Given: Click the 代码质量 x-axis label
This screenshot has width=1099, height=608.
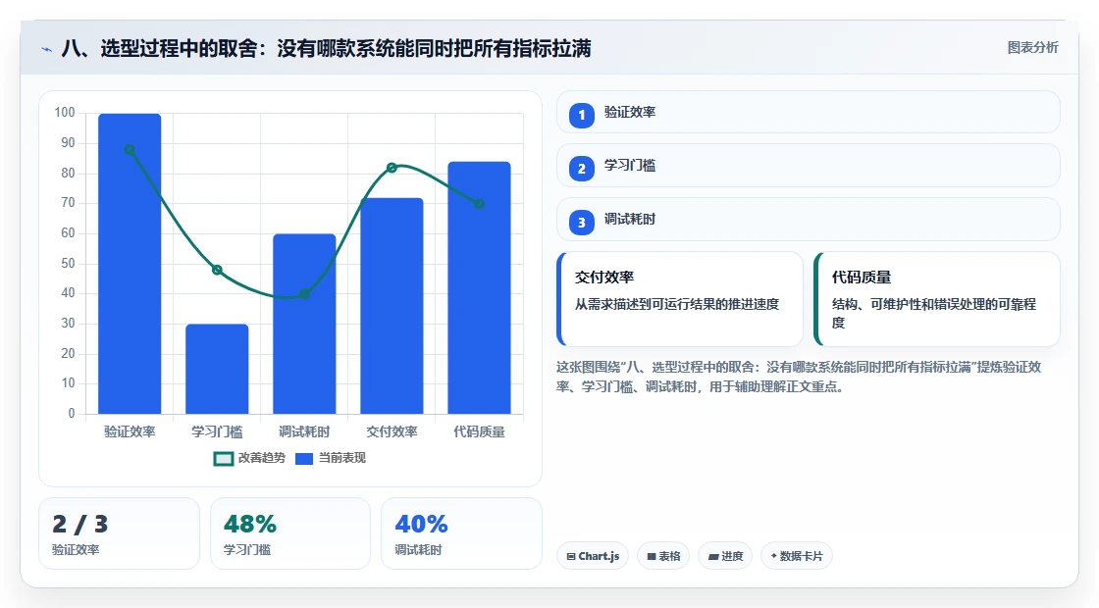Looking at the screenshot, I should [x=480, y=431].
